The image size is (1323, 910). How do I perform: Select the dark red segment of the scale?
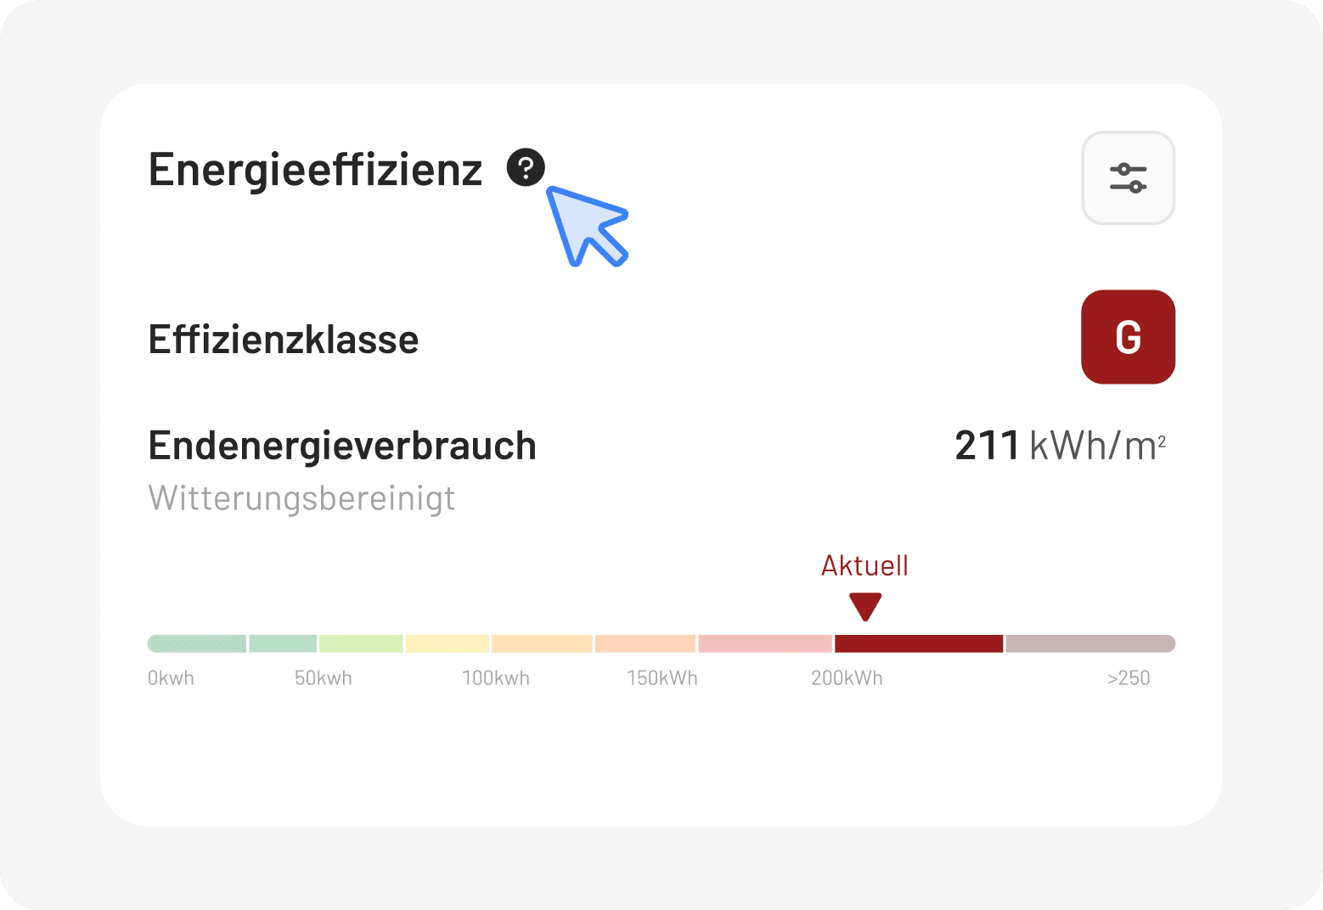point(918,643)
